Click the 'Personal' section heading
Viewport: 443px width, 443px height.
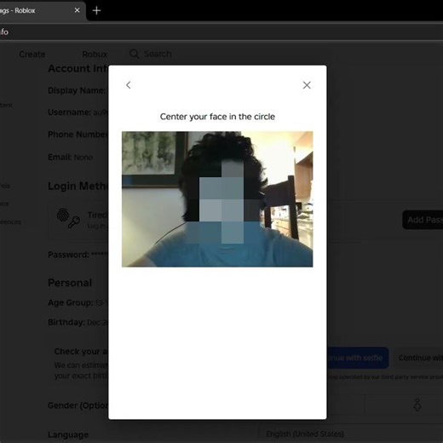70,283
